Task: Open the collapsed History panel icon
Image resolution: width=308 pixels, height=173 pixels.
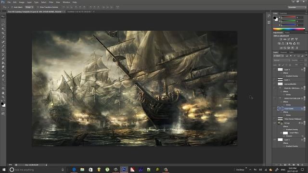Action: coord(269,16)
